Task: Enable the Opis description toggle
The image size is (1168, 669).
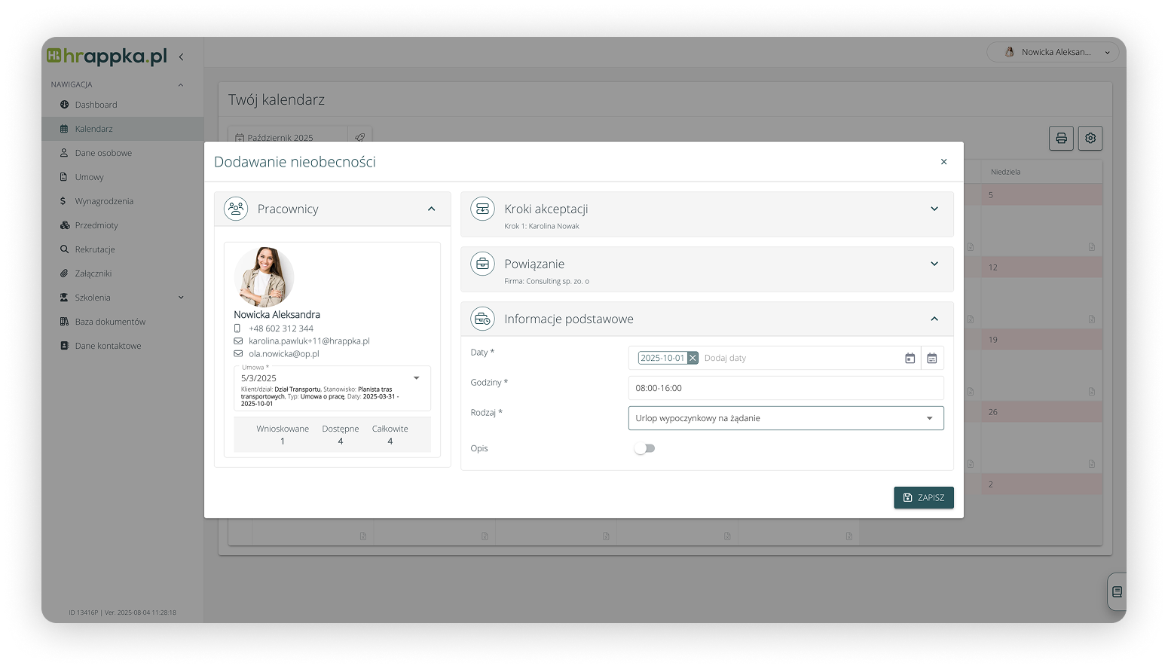Action: click(x=644, y=448)
